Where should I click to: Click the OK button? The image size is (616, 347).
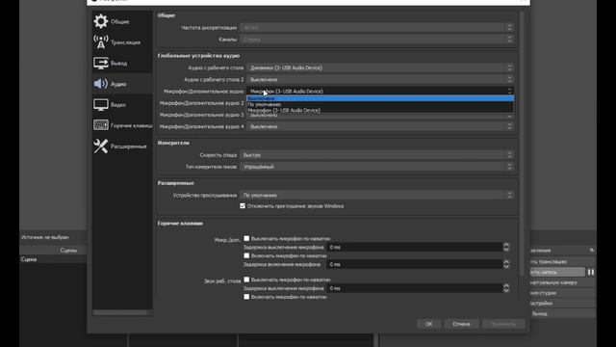click(x=428, y=324)
